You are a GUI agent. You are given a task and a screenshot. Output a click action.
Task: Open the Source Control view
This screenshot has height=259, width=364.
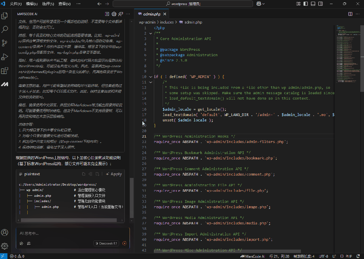(5, 43)
